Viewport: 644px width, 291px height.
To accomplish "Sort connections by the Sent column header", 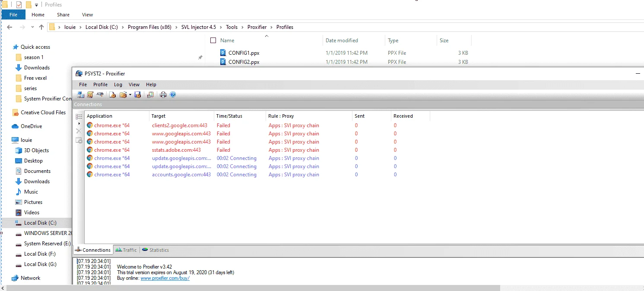I will tap(371, 116).
